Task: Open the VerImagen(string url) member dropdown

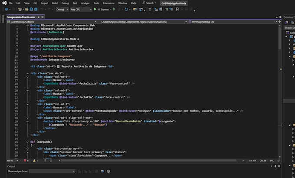Action: pyautogui.click(x=233, y=22)
